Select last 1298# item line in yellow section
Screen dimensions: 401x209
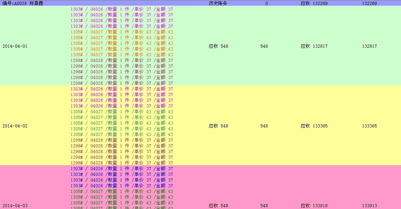click(122, 163)
